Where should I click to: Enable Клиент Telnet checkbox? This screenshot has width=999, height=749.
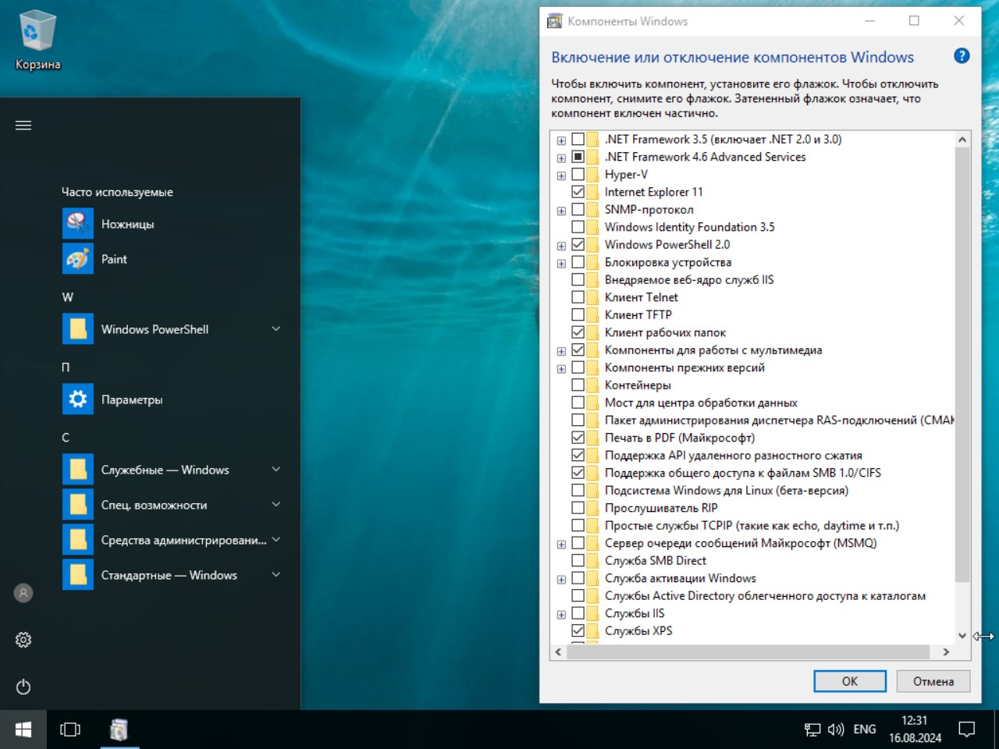578,297
